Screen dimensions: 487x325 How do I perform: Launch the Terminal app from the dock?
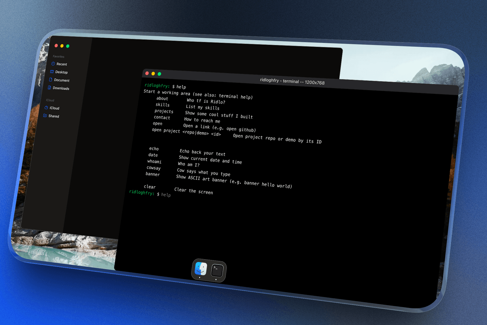pyautogui.click(x=218, y=271)
